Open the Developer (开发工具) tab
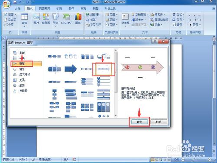 110,8
